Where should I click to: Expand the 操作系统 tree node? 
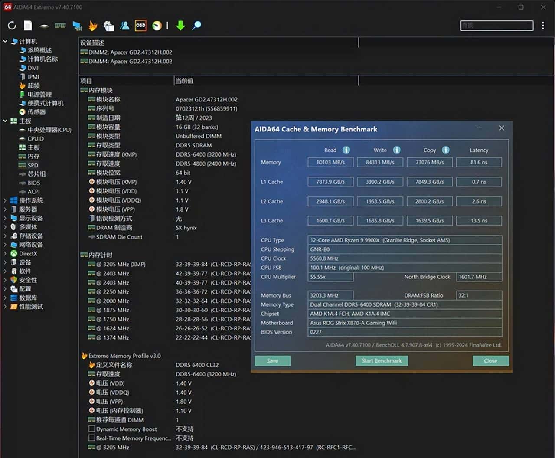click(x=5, y=200)
